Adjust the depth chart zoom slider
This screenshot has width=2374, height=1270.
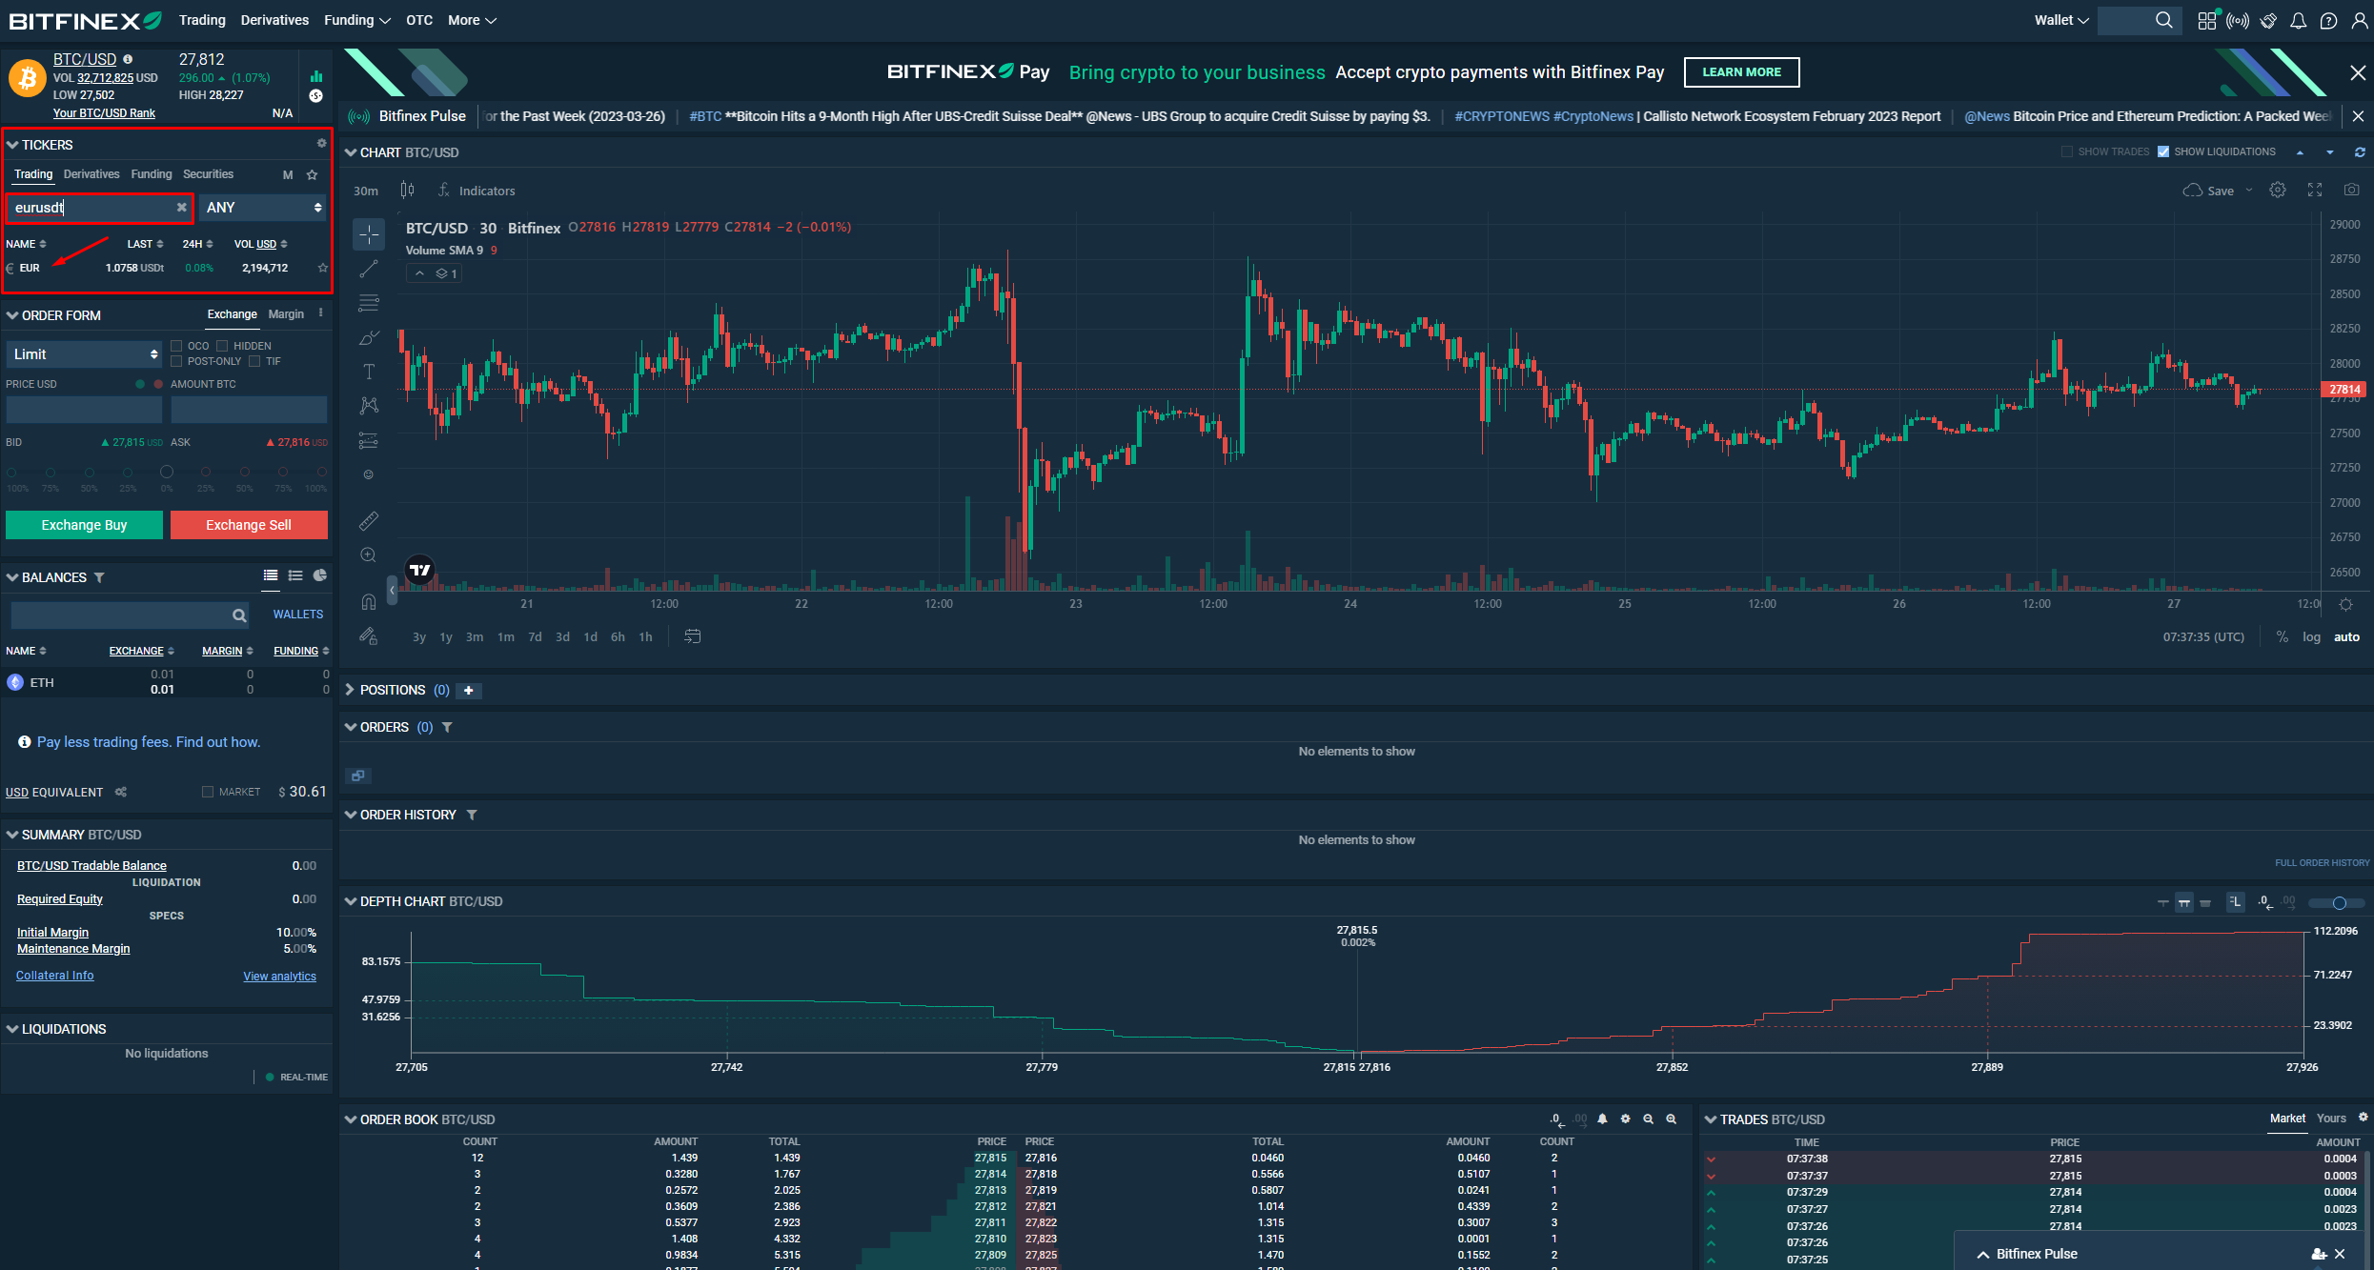pos(2336,902)
